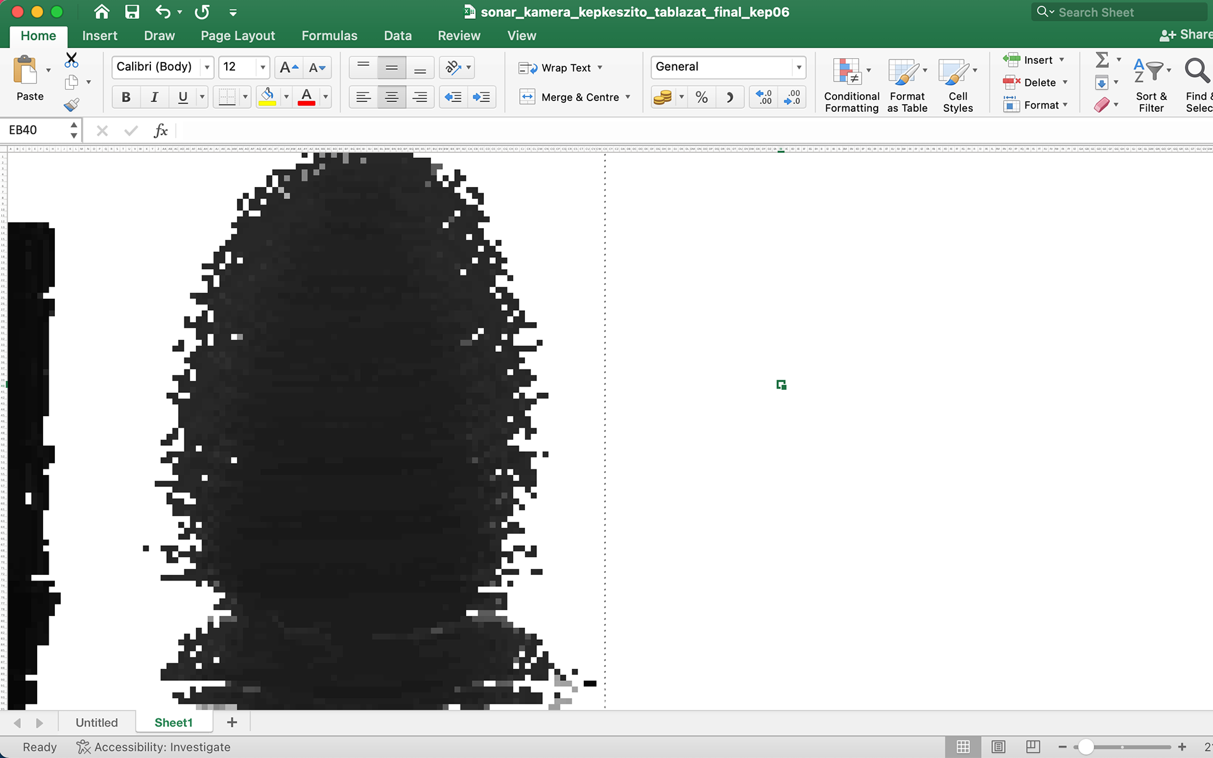Apply the red font colour
The height and width of the screenshot is (758, 1213).
click(306, 97)
